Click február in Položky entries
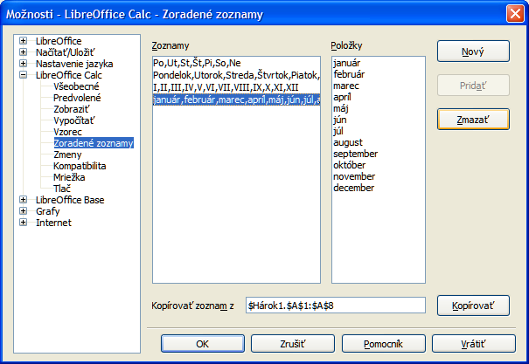The image size is (529, 364). (x=349, y=74)
